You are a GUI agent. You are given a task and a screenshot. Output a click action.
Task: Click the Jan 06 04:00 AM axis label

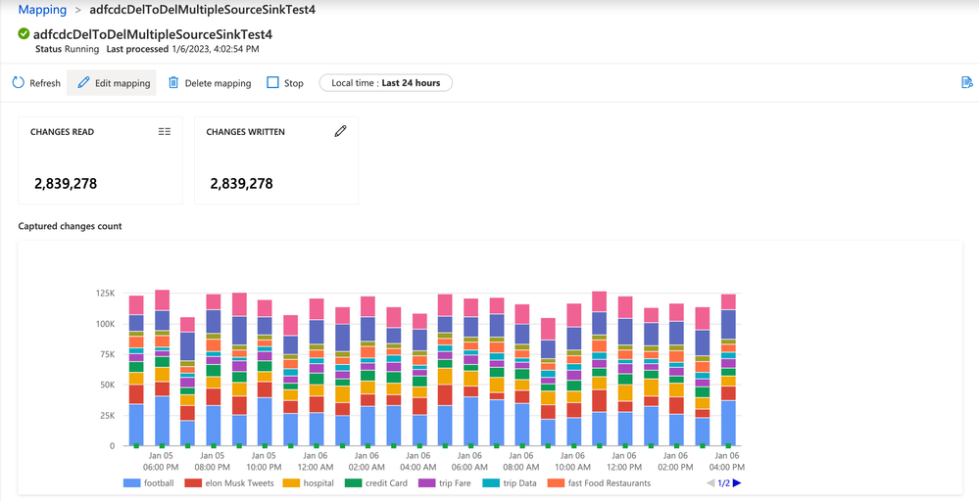419,461
